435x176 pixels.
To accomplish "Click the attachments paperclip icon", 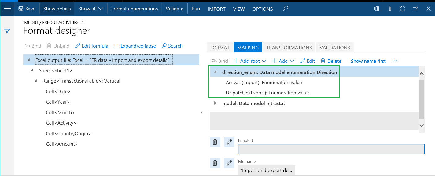I will tap(390, 9).
